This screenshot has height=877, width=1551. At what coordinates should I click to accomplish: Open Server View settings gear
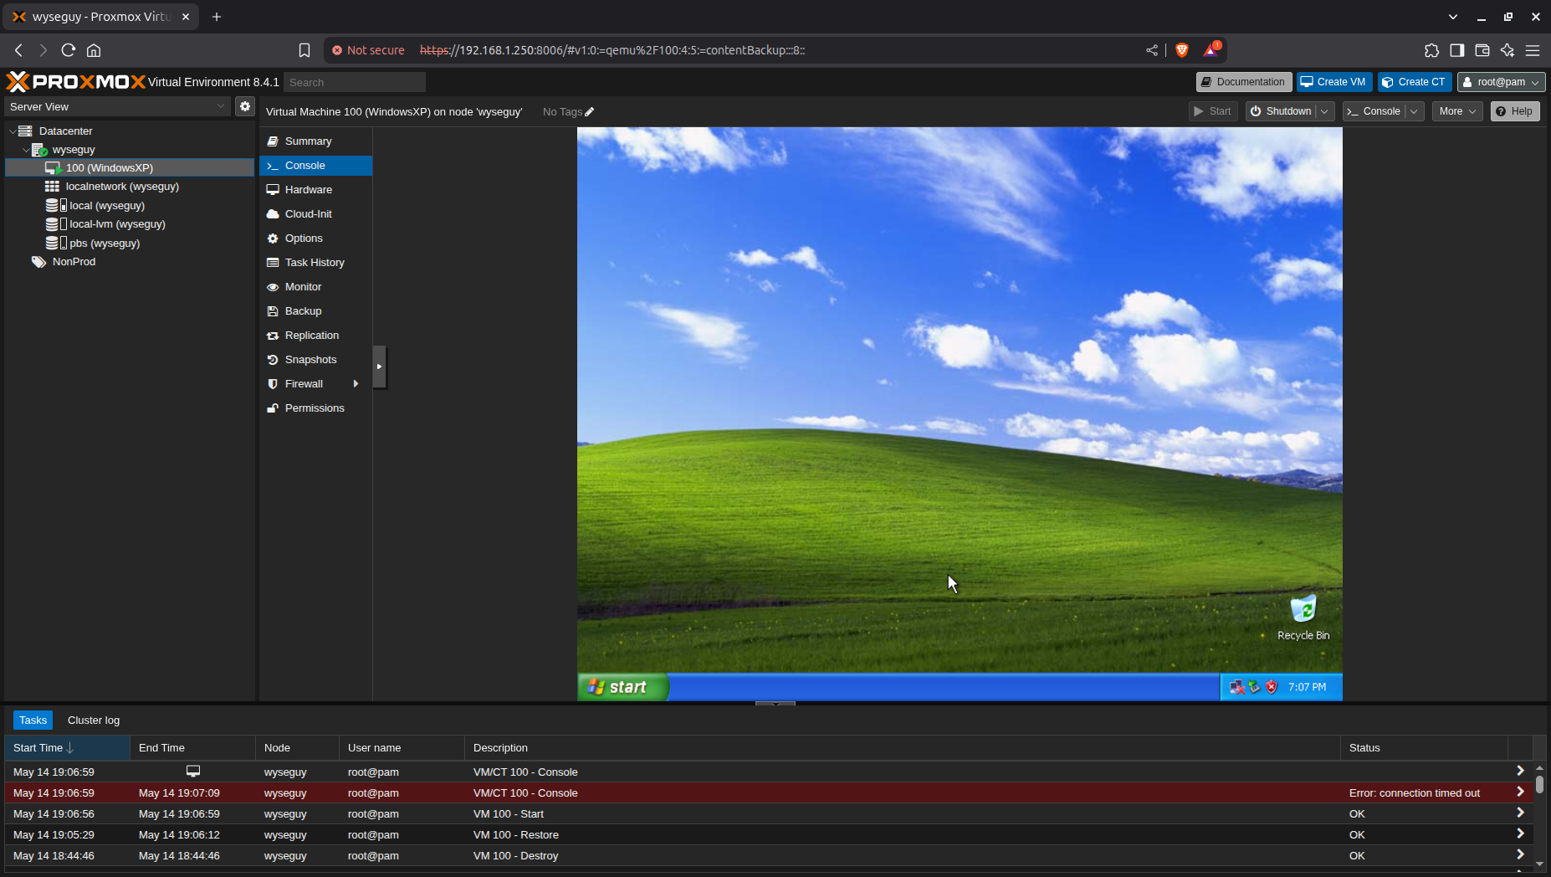(244, 106)
